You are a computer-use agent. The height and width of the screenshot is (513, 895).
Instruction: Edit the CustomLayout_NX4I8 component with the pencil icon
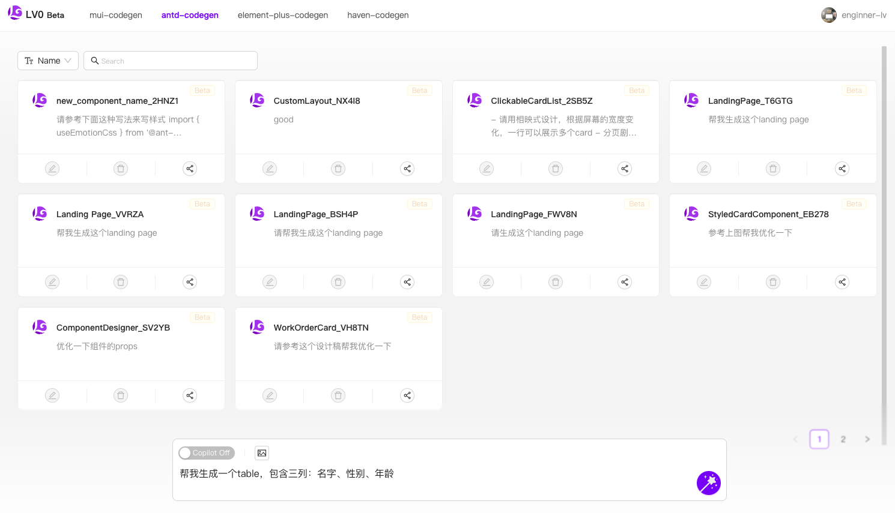pyautogui.click(x=269, y=169)
